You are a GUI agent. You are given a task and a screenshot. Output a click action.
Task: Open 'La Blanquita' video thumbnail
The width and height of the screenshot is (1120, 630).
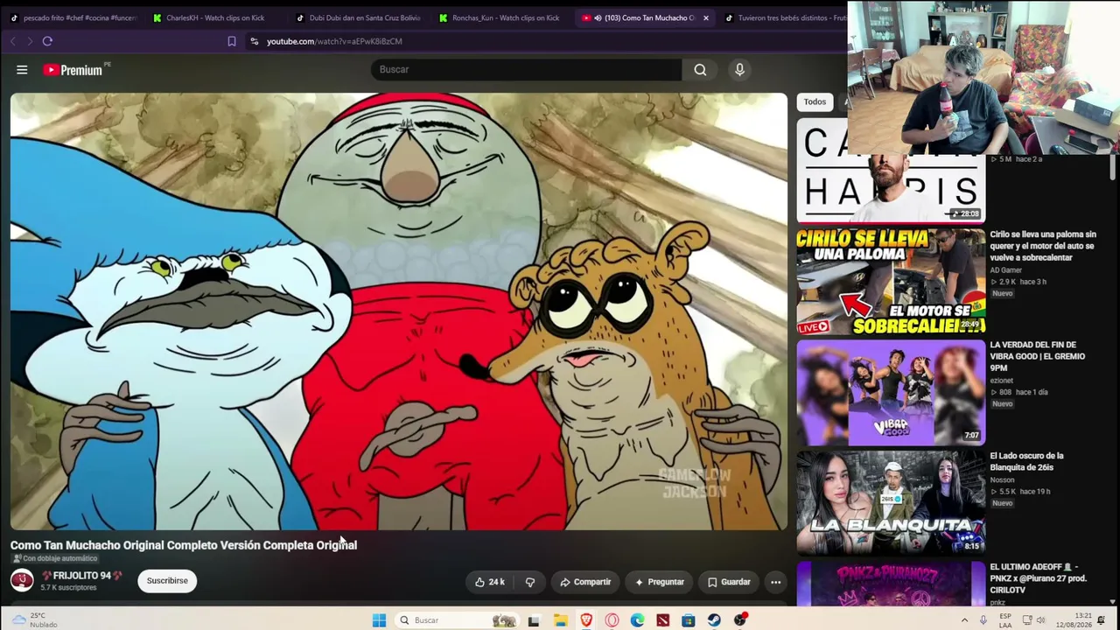point(891,503)
